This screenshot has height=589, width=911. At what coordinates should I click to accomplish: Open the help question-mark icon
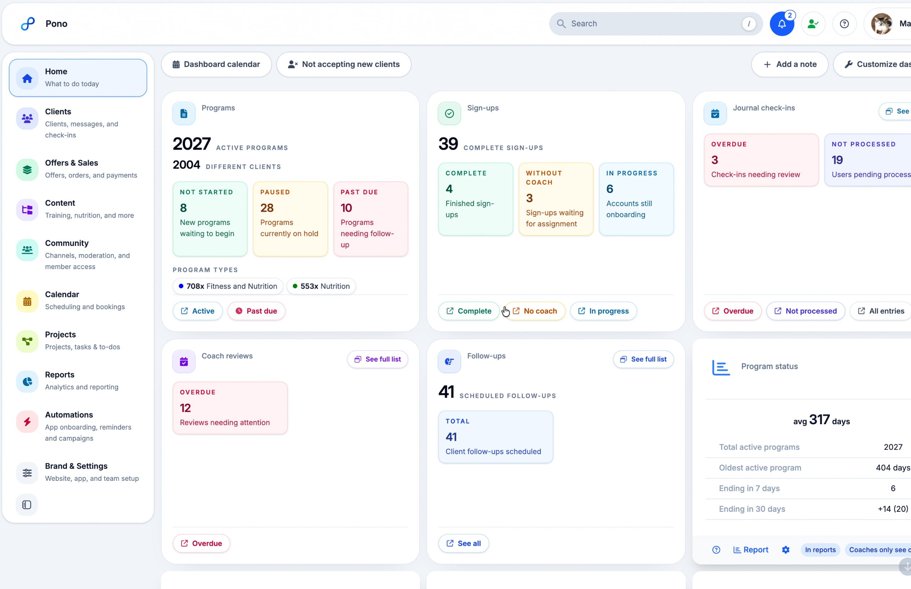pyautogui.click(x=844, y=24)
